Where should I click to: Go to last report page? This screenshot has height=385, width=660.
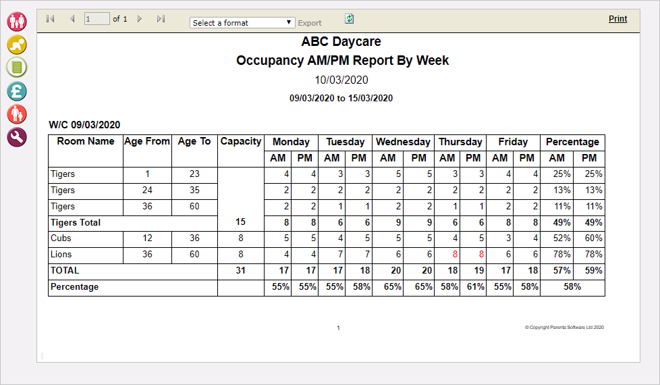[x=161, y=18]
